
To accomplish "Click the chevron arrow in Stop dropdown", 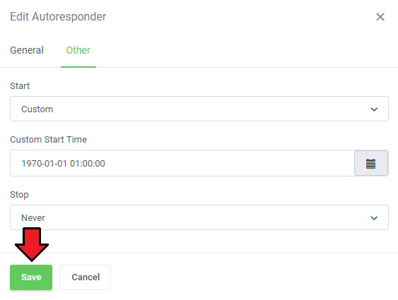I will coord(374,218).
